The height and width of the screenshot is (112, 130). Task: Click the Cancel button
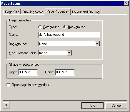point(116,106)
